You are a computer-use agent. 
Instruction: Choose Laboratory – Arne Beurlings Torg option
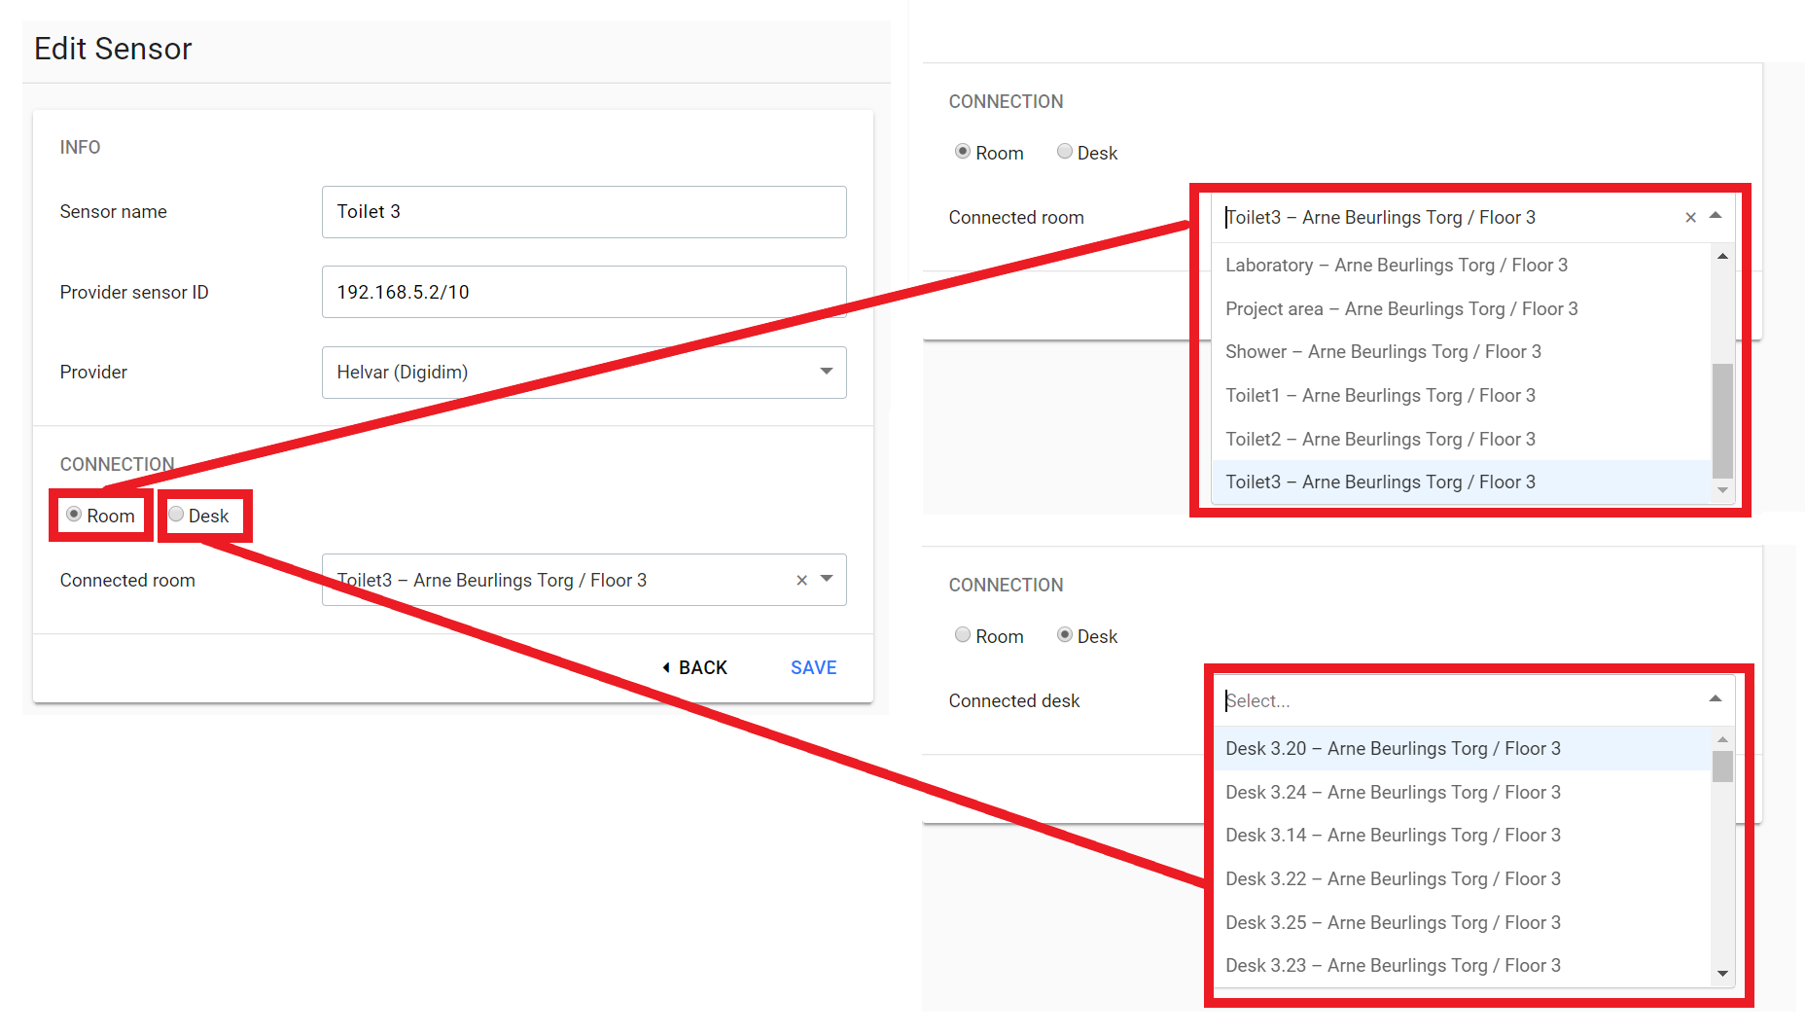(1461, 266)
